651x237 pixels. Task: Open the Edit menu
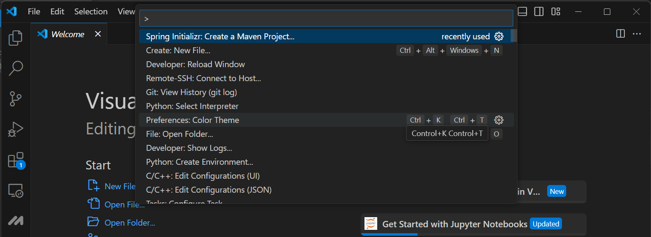click(57, 11)
